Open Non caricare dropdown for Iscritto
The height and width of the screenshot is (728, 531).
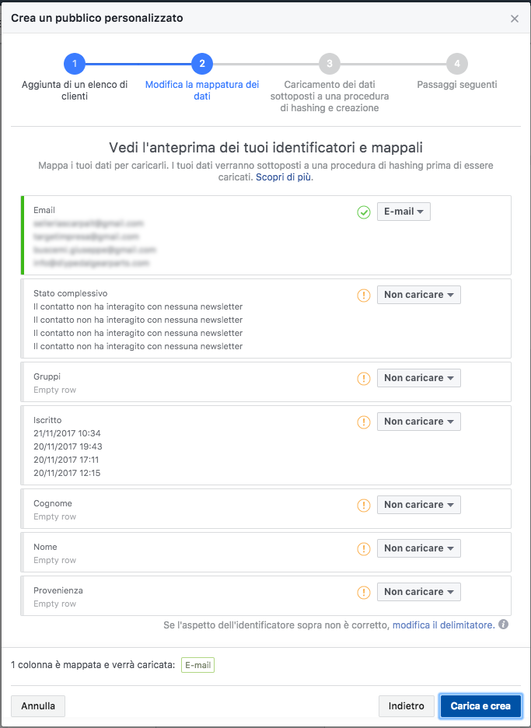click(x=419, y=422)
